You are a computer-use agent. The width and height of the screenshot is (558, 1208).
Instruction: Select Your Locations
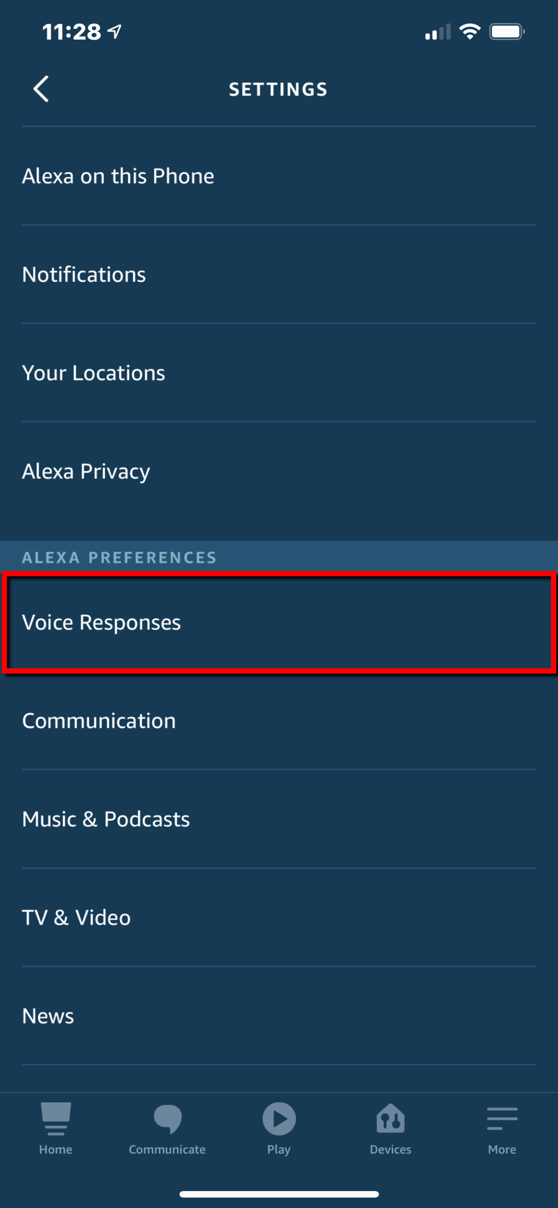tap(279, 373)
